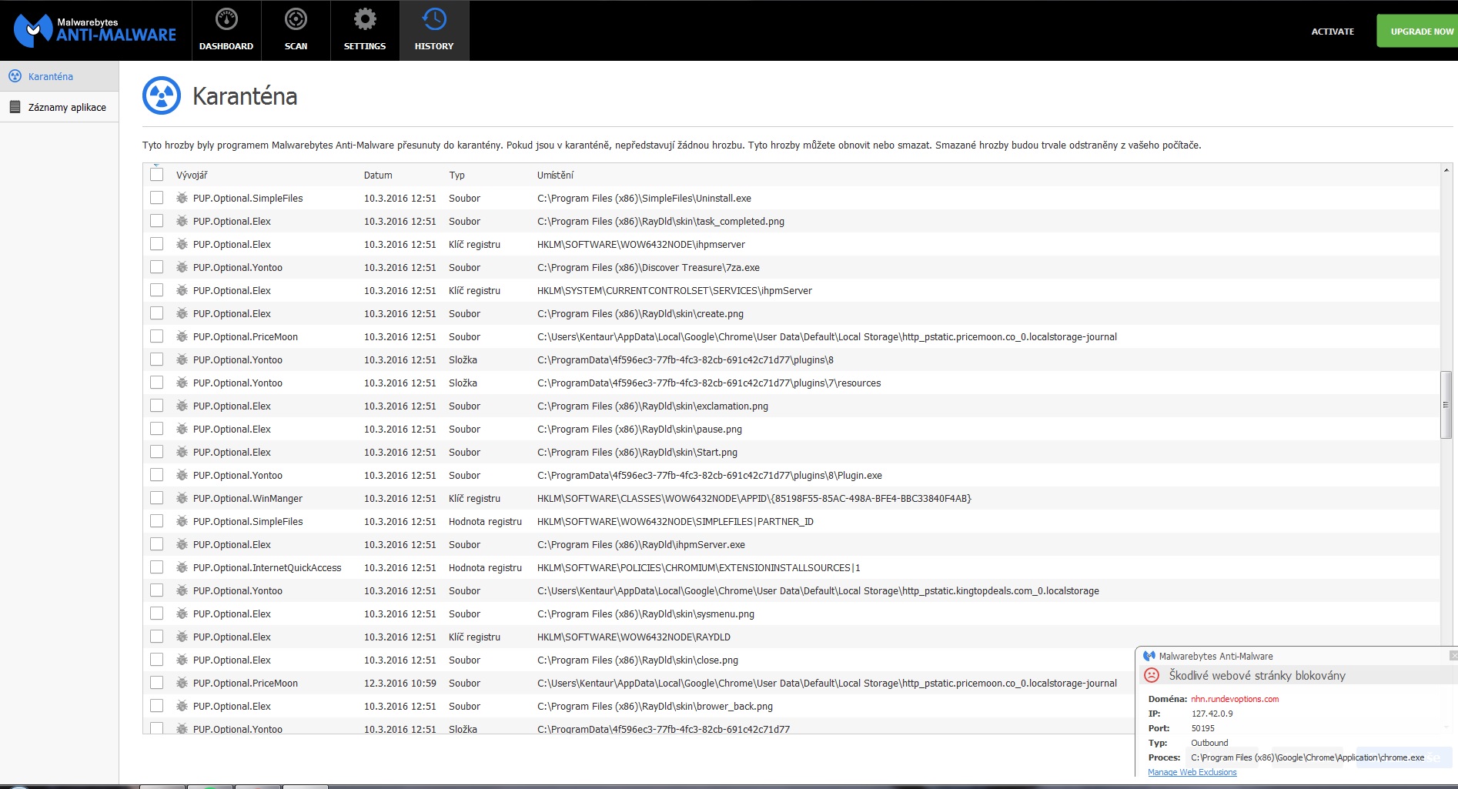1458x789 pixels.
Task: Click bug icon of Yontoo 7\resources row
Action: click(182, 383)
